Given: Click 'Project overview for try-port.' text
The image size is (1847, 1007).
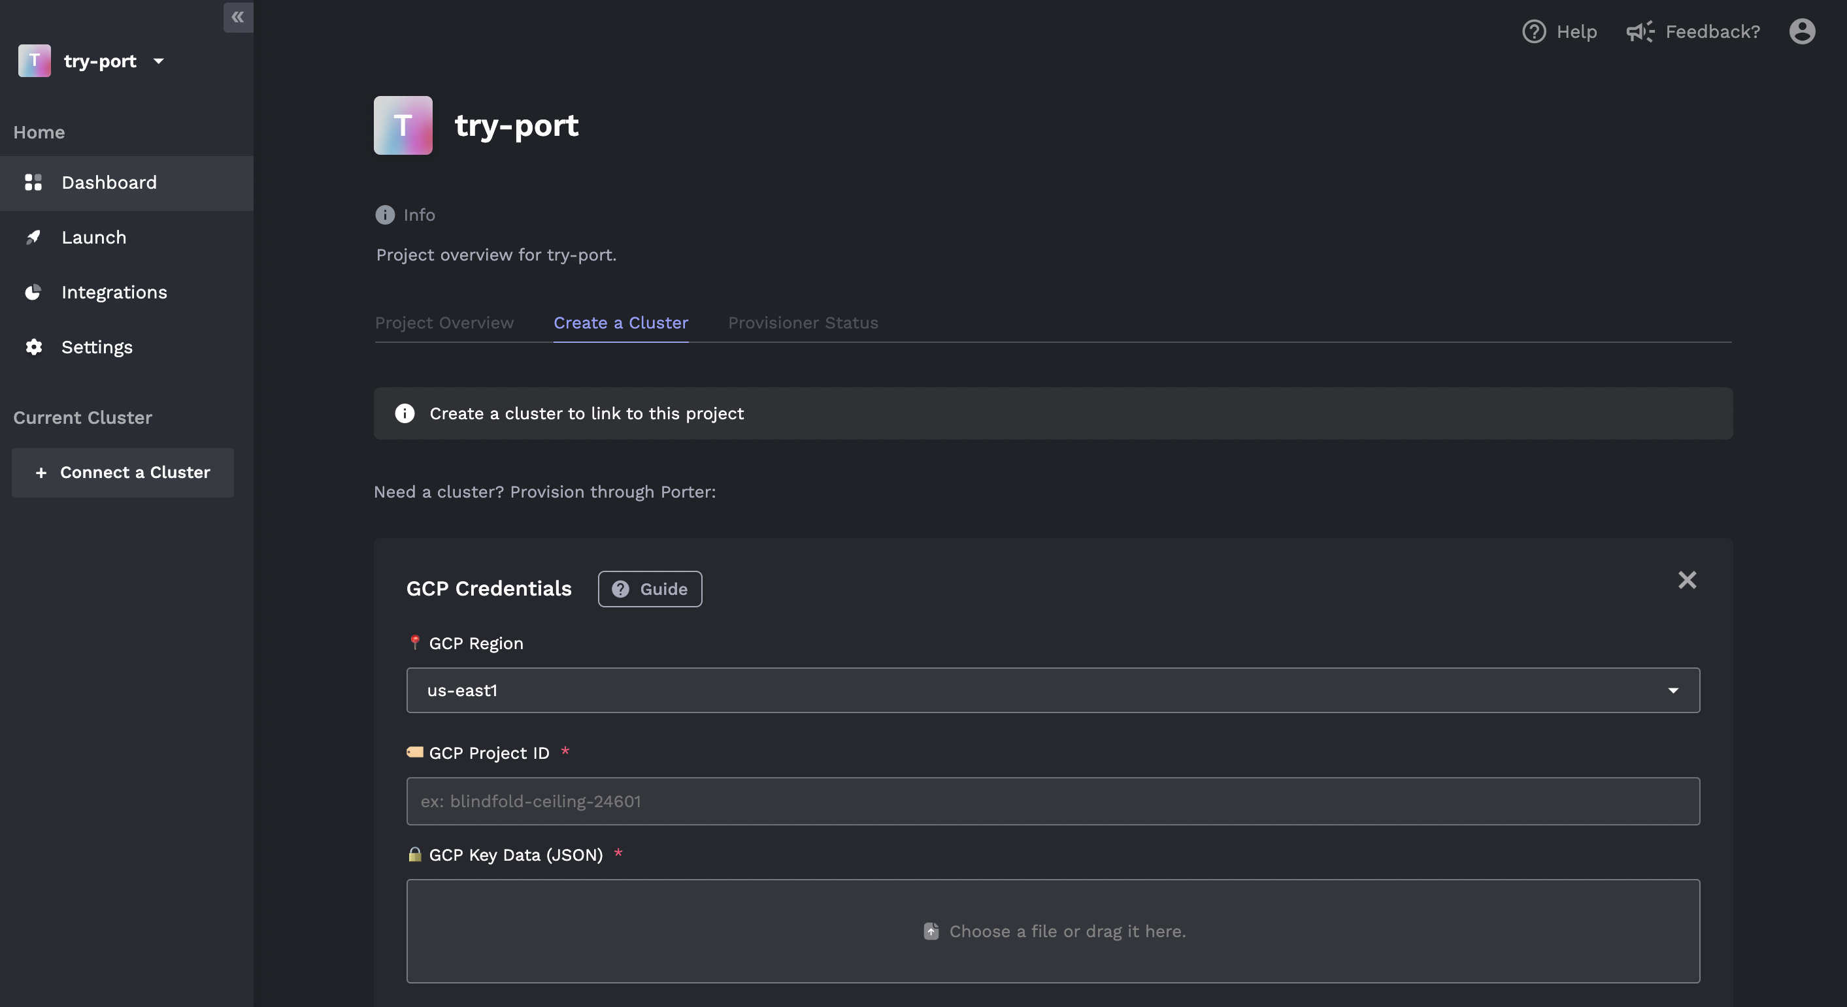Looking at the screenshot, I should click(x=496, y=255).
